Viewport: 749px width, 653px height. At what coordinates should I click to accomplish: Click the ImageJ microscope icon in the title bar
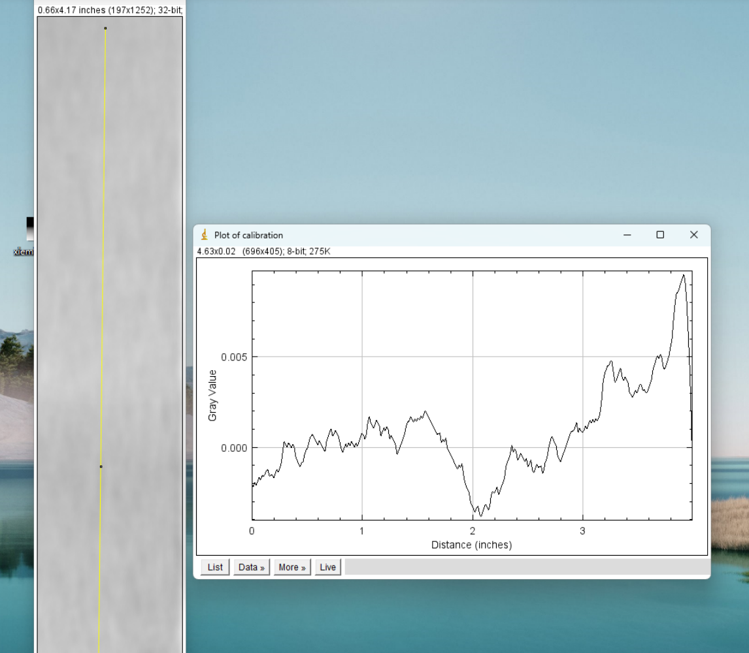(203, 235)
